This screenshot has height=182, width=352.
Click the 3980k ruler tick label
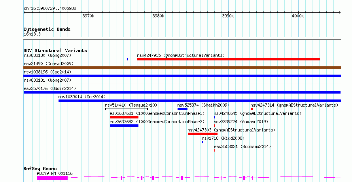pos(158,16)
